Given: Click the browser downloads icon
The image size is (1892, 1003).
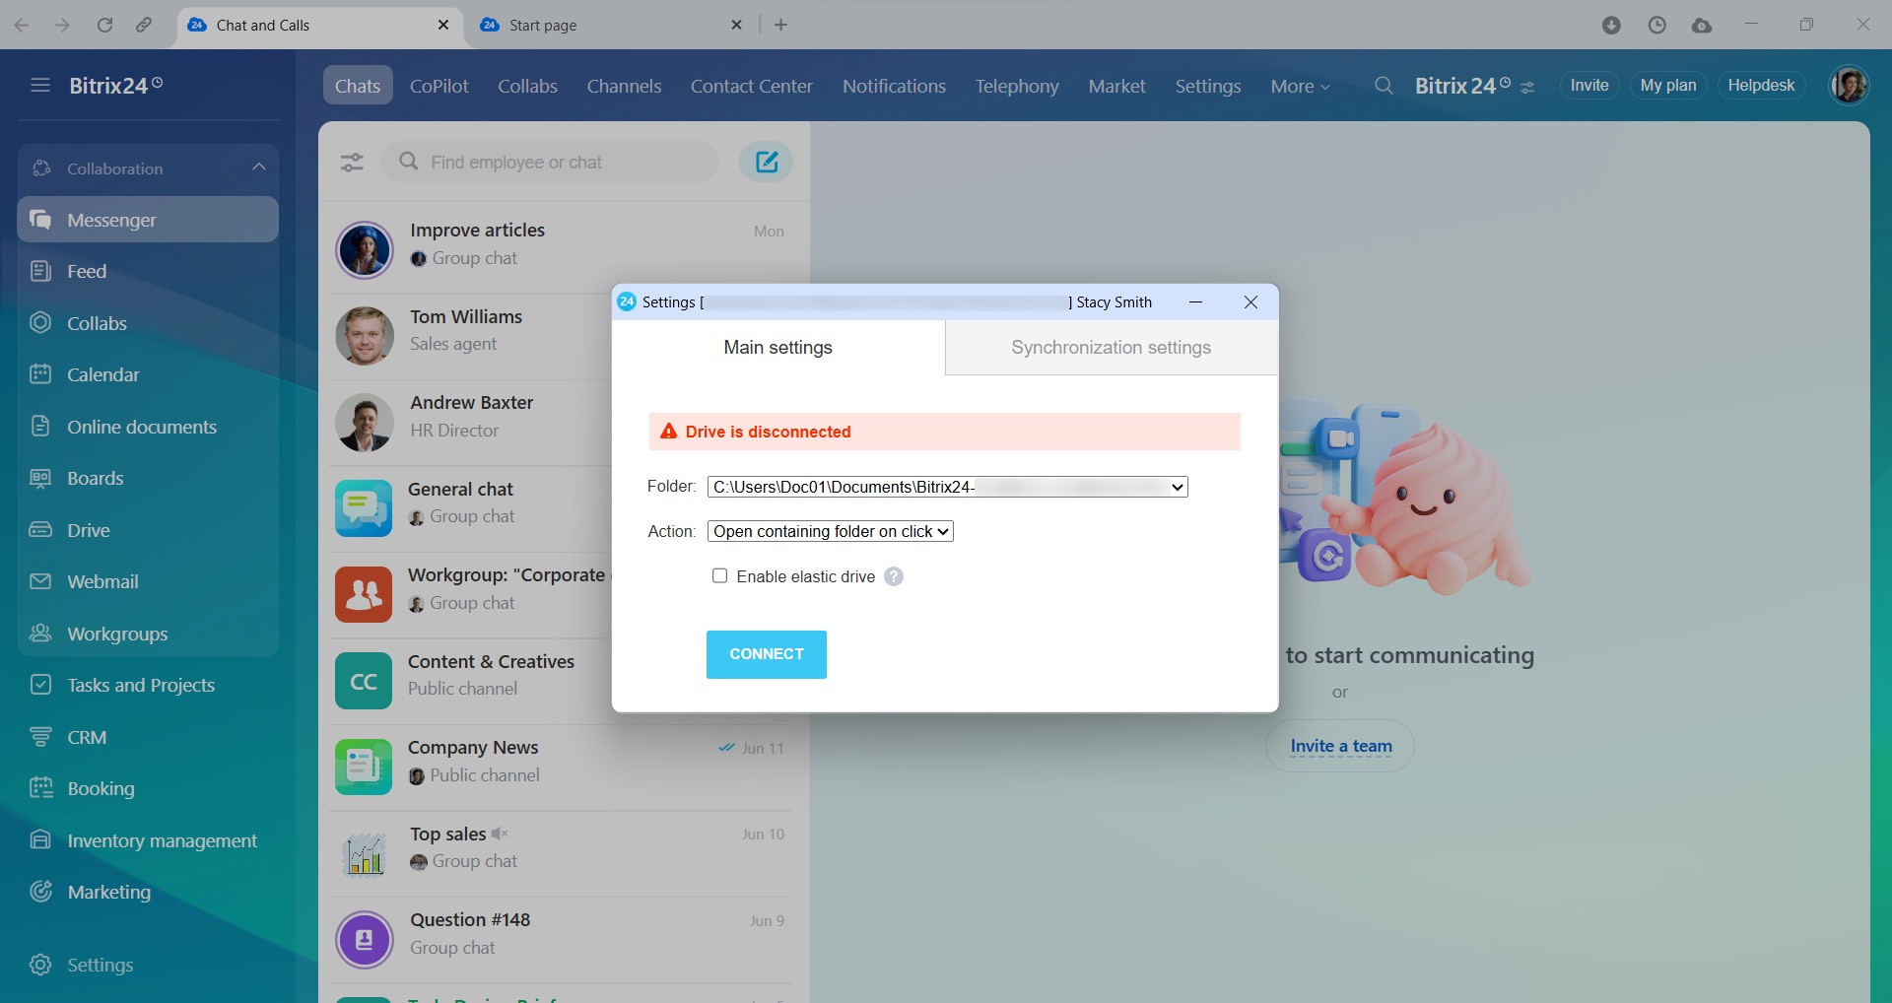Looking at the screenshot, I should [1611, 26].
